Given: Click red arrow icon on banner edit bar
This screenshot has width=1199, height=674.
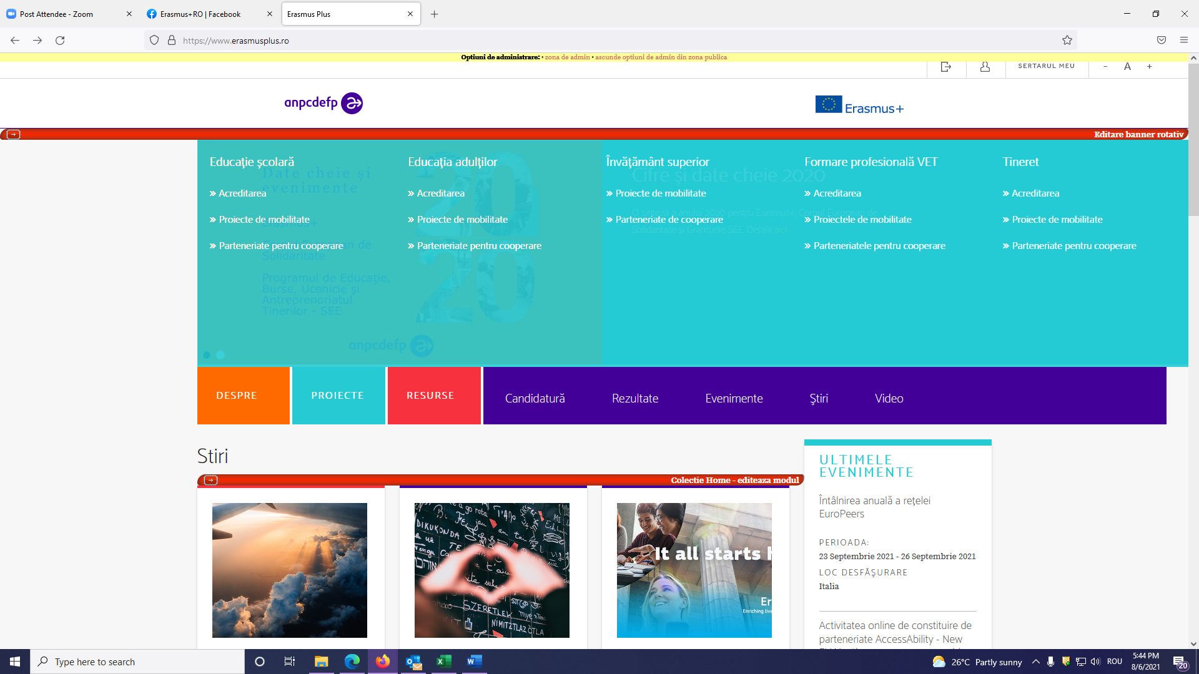Looking at the screenshot, I should click(x=13, y=134).
